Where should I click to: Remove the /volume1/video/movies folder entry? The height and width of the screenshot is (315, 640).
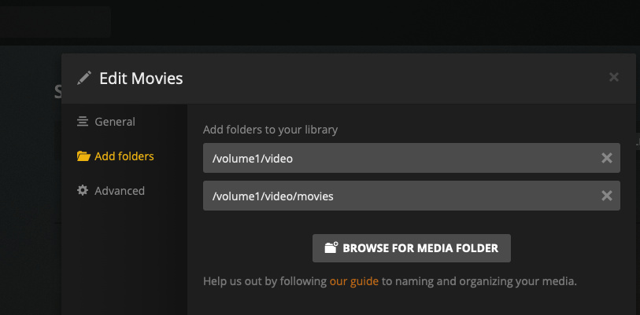tap(607, 196)
